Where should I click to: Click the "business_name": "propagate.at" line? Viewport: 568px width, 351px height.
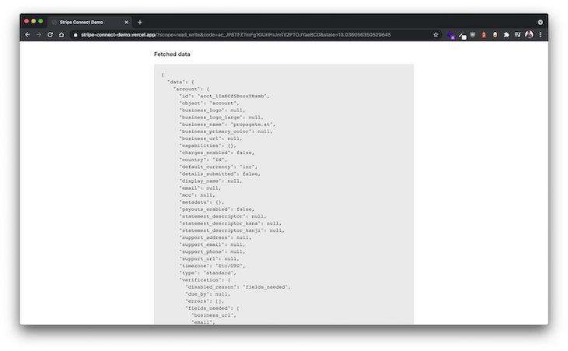(x=227, y=125)
